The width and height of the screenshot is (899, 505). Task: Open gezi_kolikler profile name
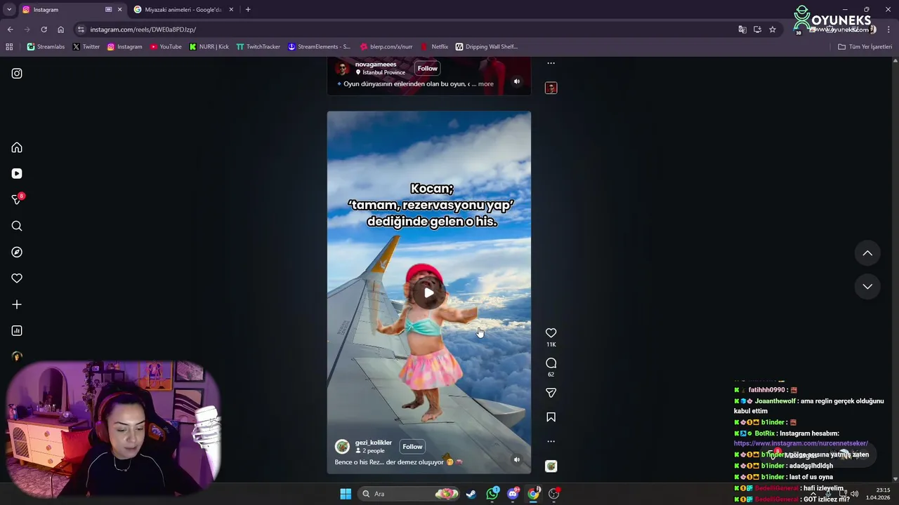coord(374,443)
